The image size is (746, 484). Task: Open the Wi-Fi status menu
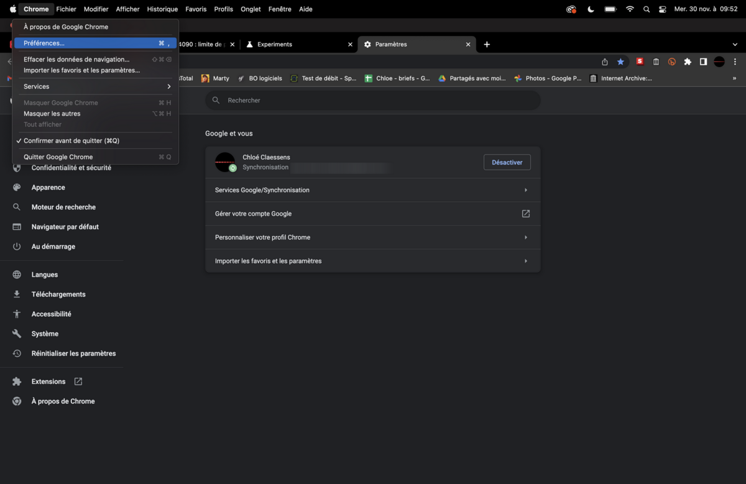point(630,9)
